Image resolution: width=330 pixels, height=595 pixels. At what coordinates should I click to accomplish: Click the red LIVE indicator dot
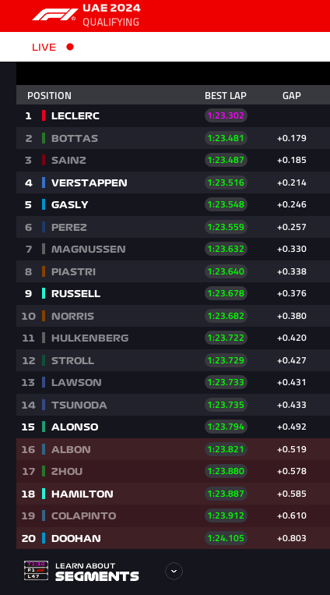coord(70,47)
